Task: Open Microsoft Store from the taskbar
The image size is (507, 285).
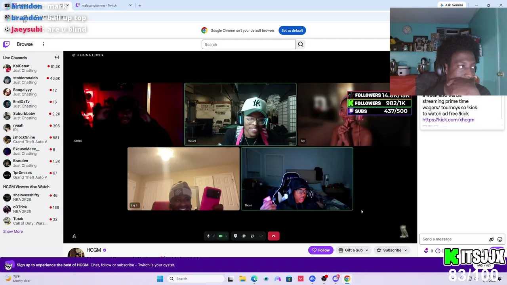Action: click(289, 279)
